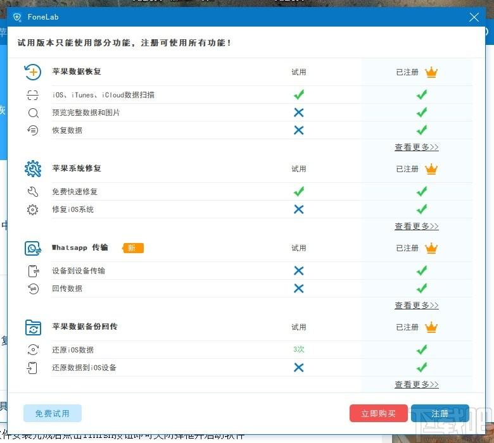
Task: Open 查看更多>> under 苹果系统修复
Action: point(417,227)
